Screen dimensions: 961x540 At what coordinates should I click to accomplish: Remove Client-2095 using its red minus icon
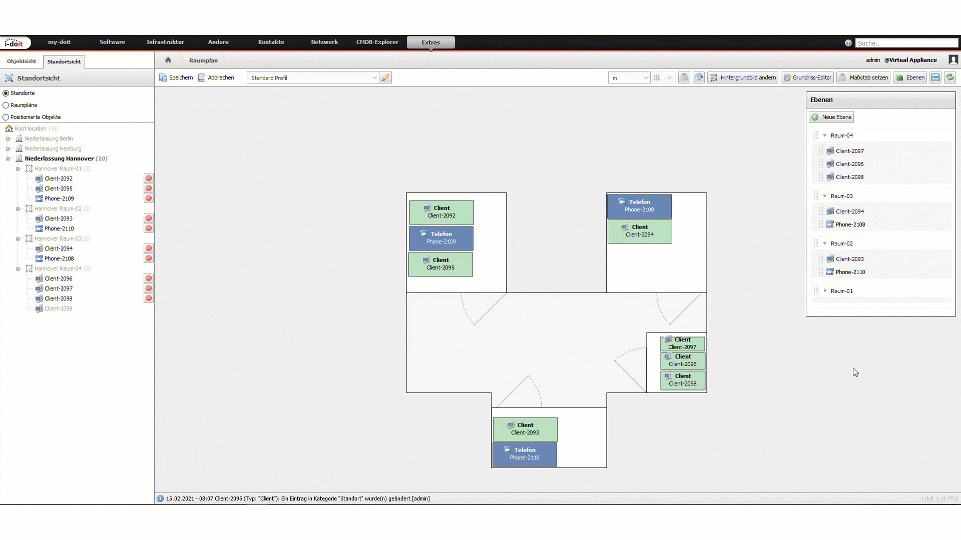pyautogui.click(x=149, y=188)
